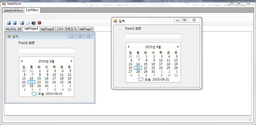
Task: Click the MainForm resize grip in status bar
Action: click(x=250, y=119)
